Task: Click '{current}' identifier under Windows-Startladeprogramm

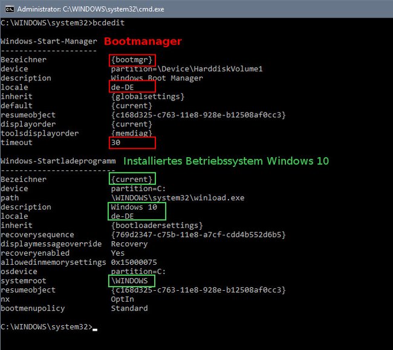Action: (132, 180)
